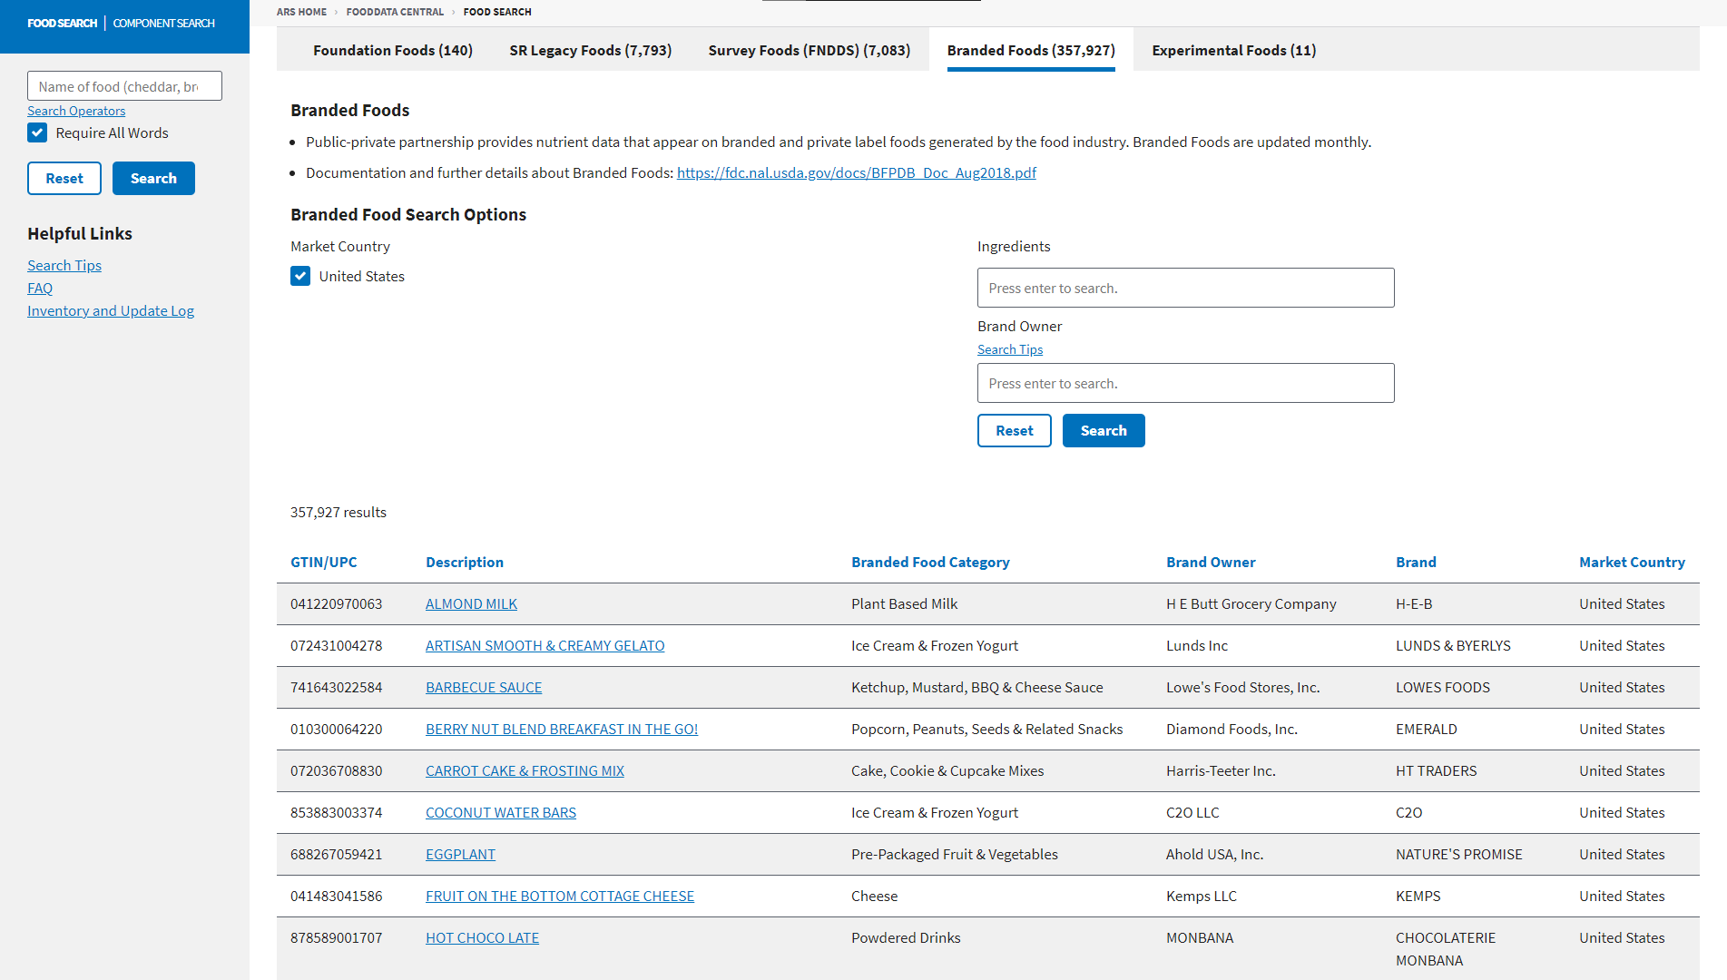Select the Survey Foods (FNDDS) tab
Viewport: 1727px width, 980px height.
[809, 51]
